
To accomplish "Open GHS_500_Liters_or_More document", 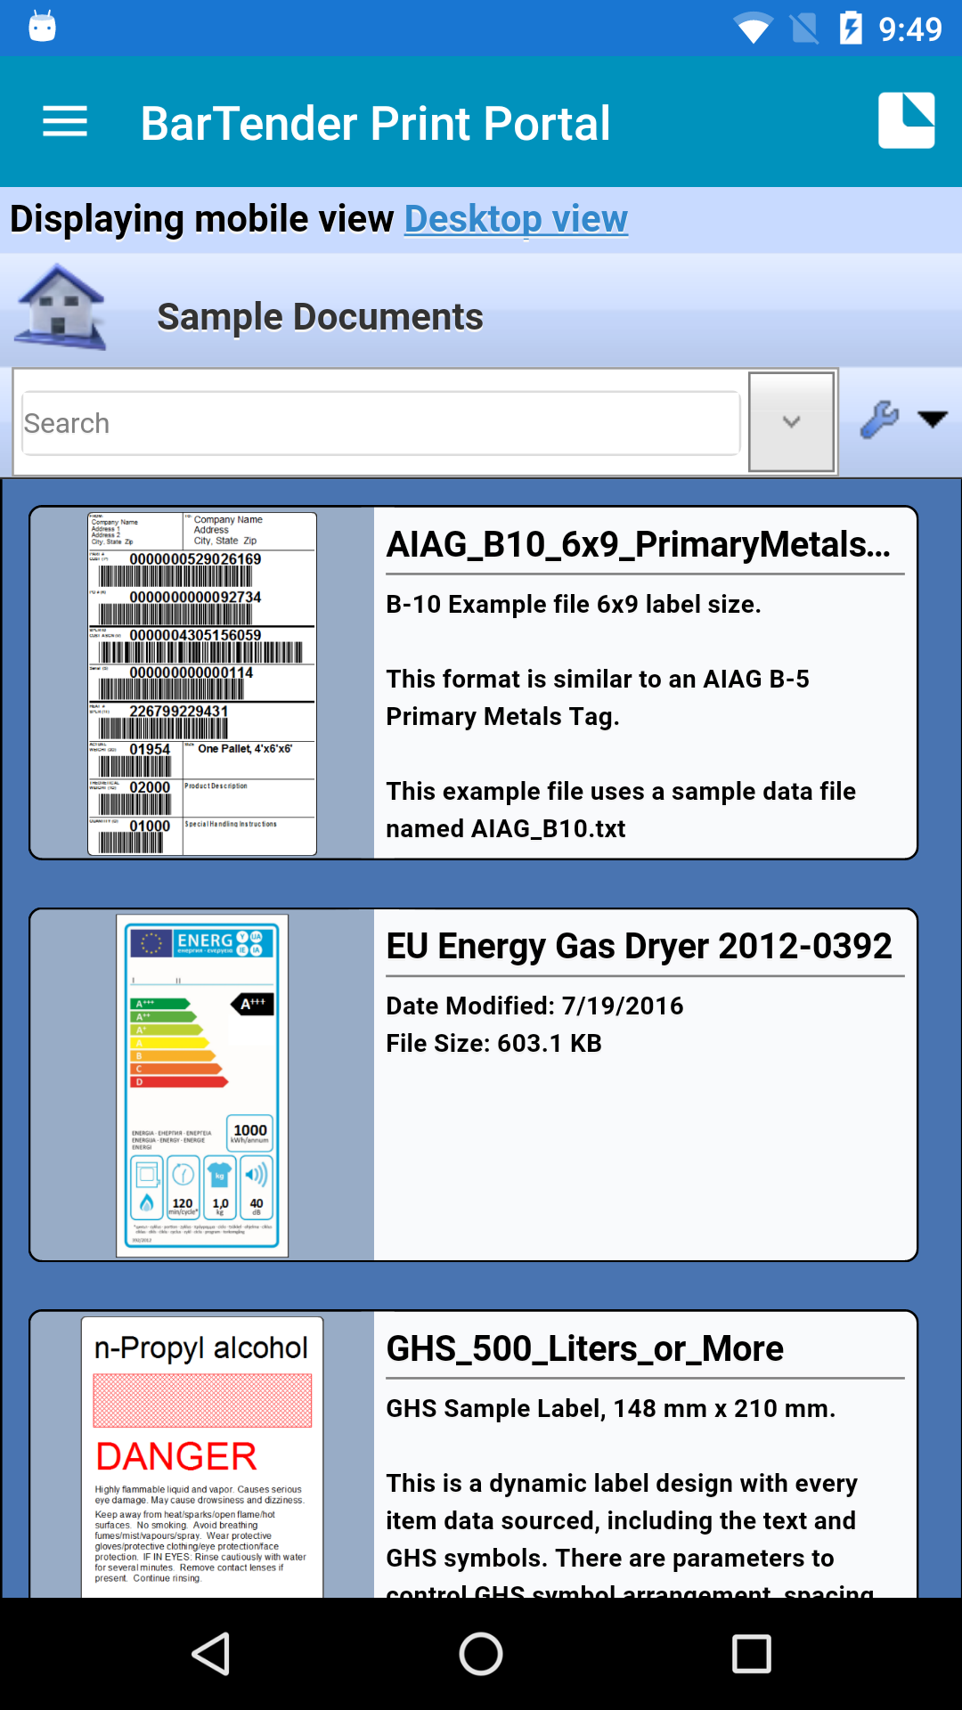I will (x=584, y=1348).
